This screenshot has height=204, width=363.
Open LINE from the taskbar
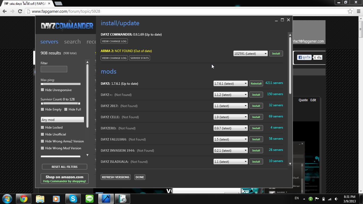point(90,199)
